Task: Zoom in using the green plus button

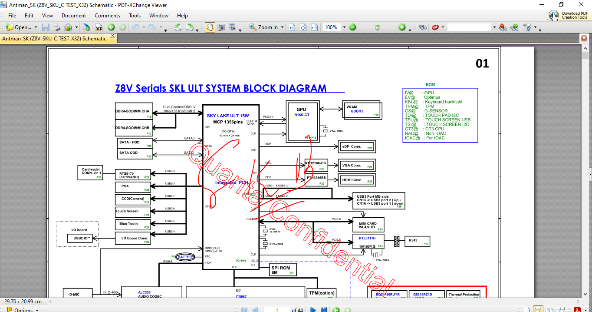Action: (x=402, y=27)
